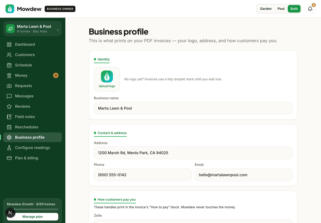Open Configure readings
Screen dimensions: 321x223
point(33,148)
